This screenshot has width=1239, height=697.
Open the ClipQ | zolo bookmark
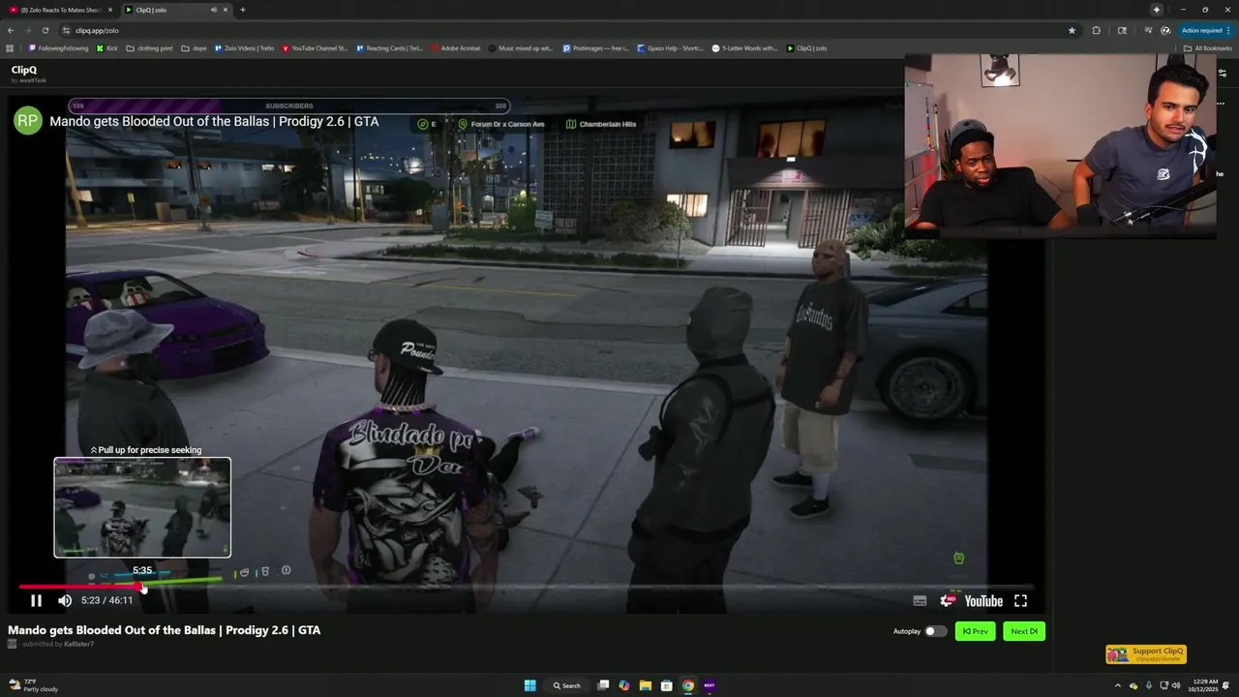tap(807, 48)
